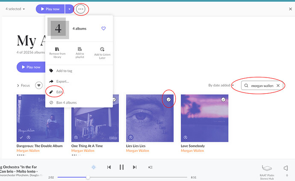Open the Morgan Wallen artist link under Love Somebody
295x181 pixels.
[x=192, y=151]
